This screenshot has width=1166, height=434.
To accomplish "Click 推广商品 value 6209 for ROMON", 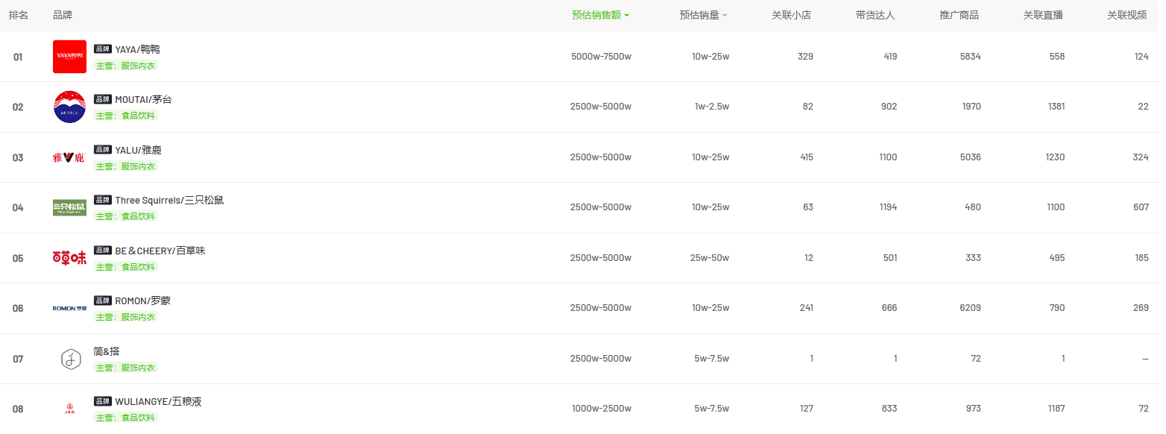I will pyautogui.click(x=971, y=308).
